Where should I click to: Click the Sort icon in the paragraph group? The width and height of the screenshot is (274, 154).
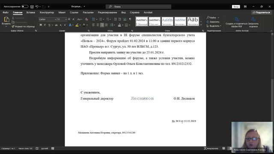[x=125, y=19]
